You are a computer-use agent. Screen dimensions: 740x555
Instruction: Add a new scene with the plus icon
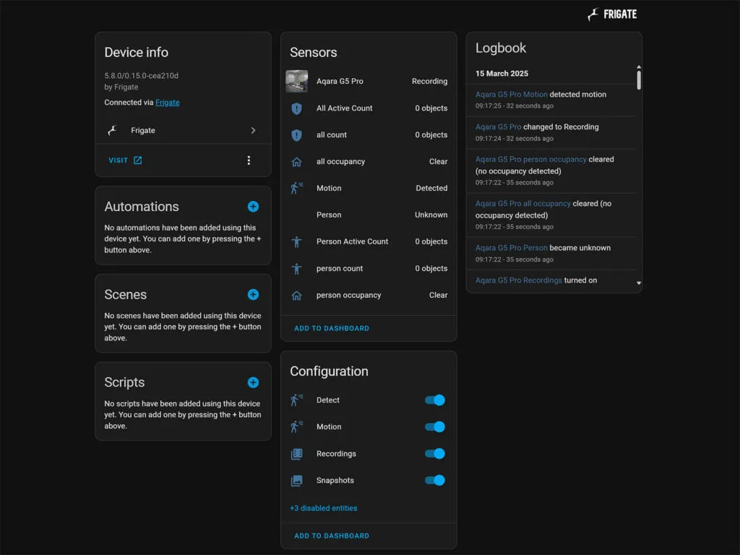[253, 295]
